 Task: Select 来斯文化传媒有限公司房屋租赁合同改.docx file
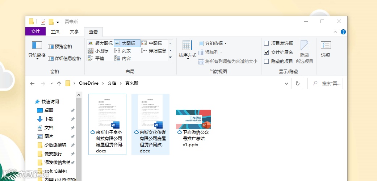151,124
